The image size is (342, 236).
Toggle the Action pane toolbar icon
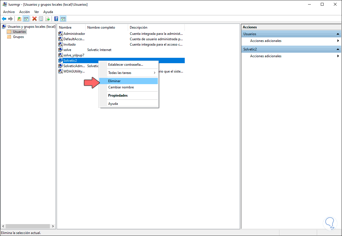63,19
